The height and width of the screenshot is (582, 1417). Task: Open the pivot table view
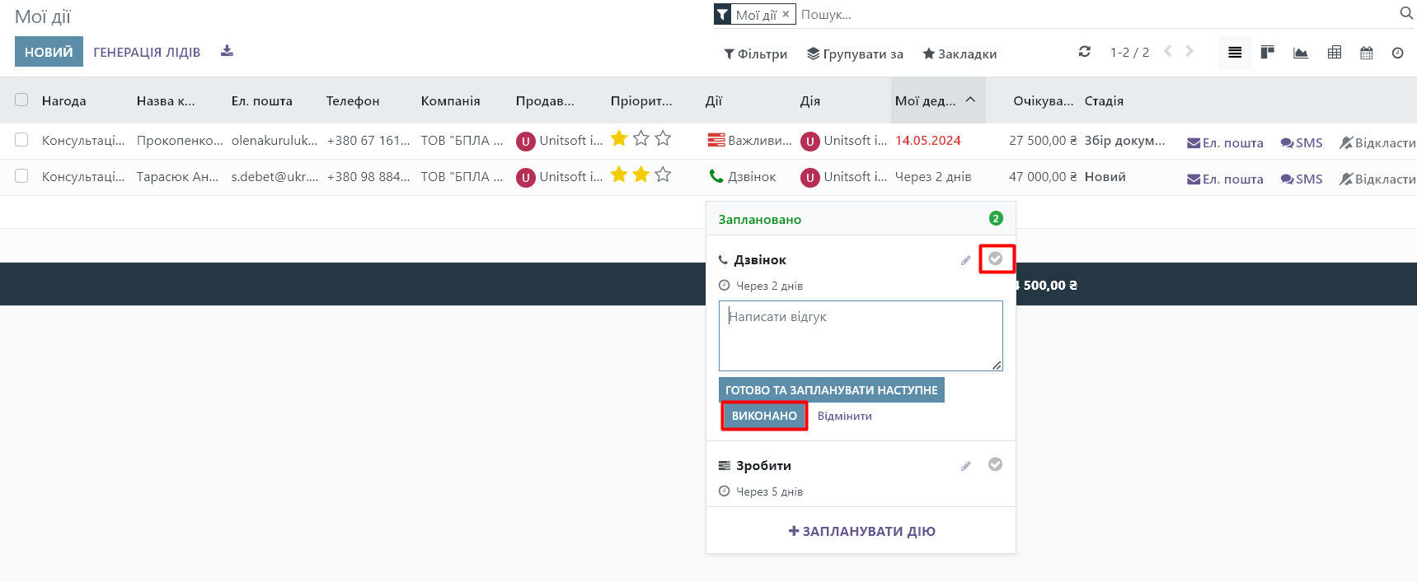coord(1335,53)
